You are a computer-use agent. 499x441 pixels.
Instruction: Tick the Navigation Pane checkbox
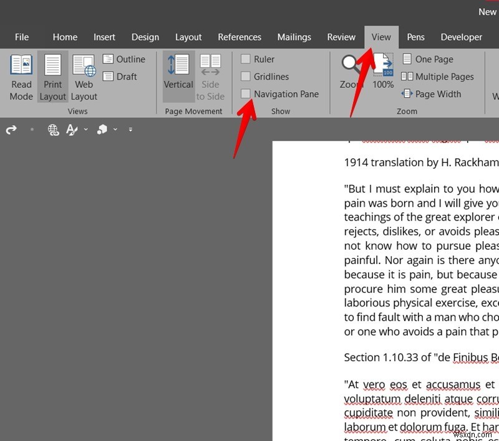(245, 93)
